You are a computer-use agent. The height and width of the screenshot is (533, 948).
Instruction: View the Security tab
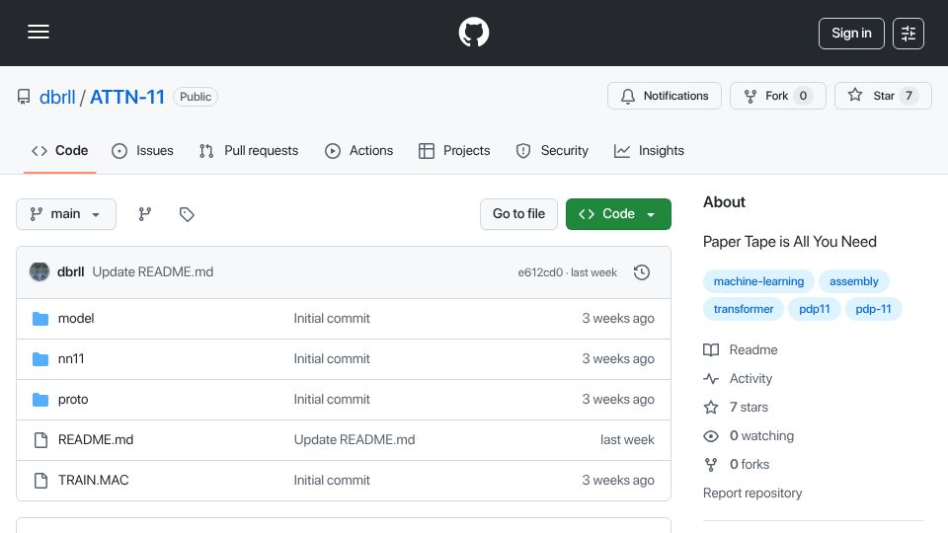[x=552, y=150]
